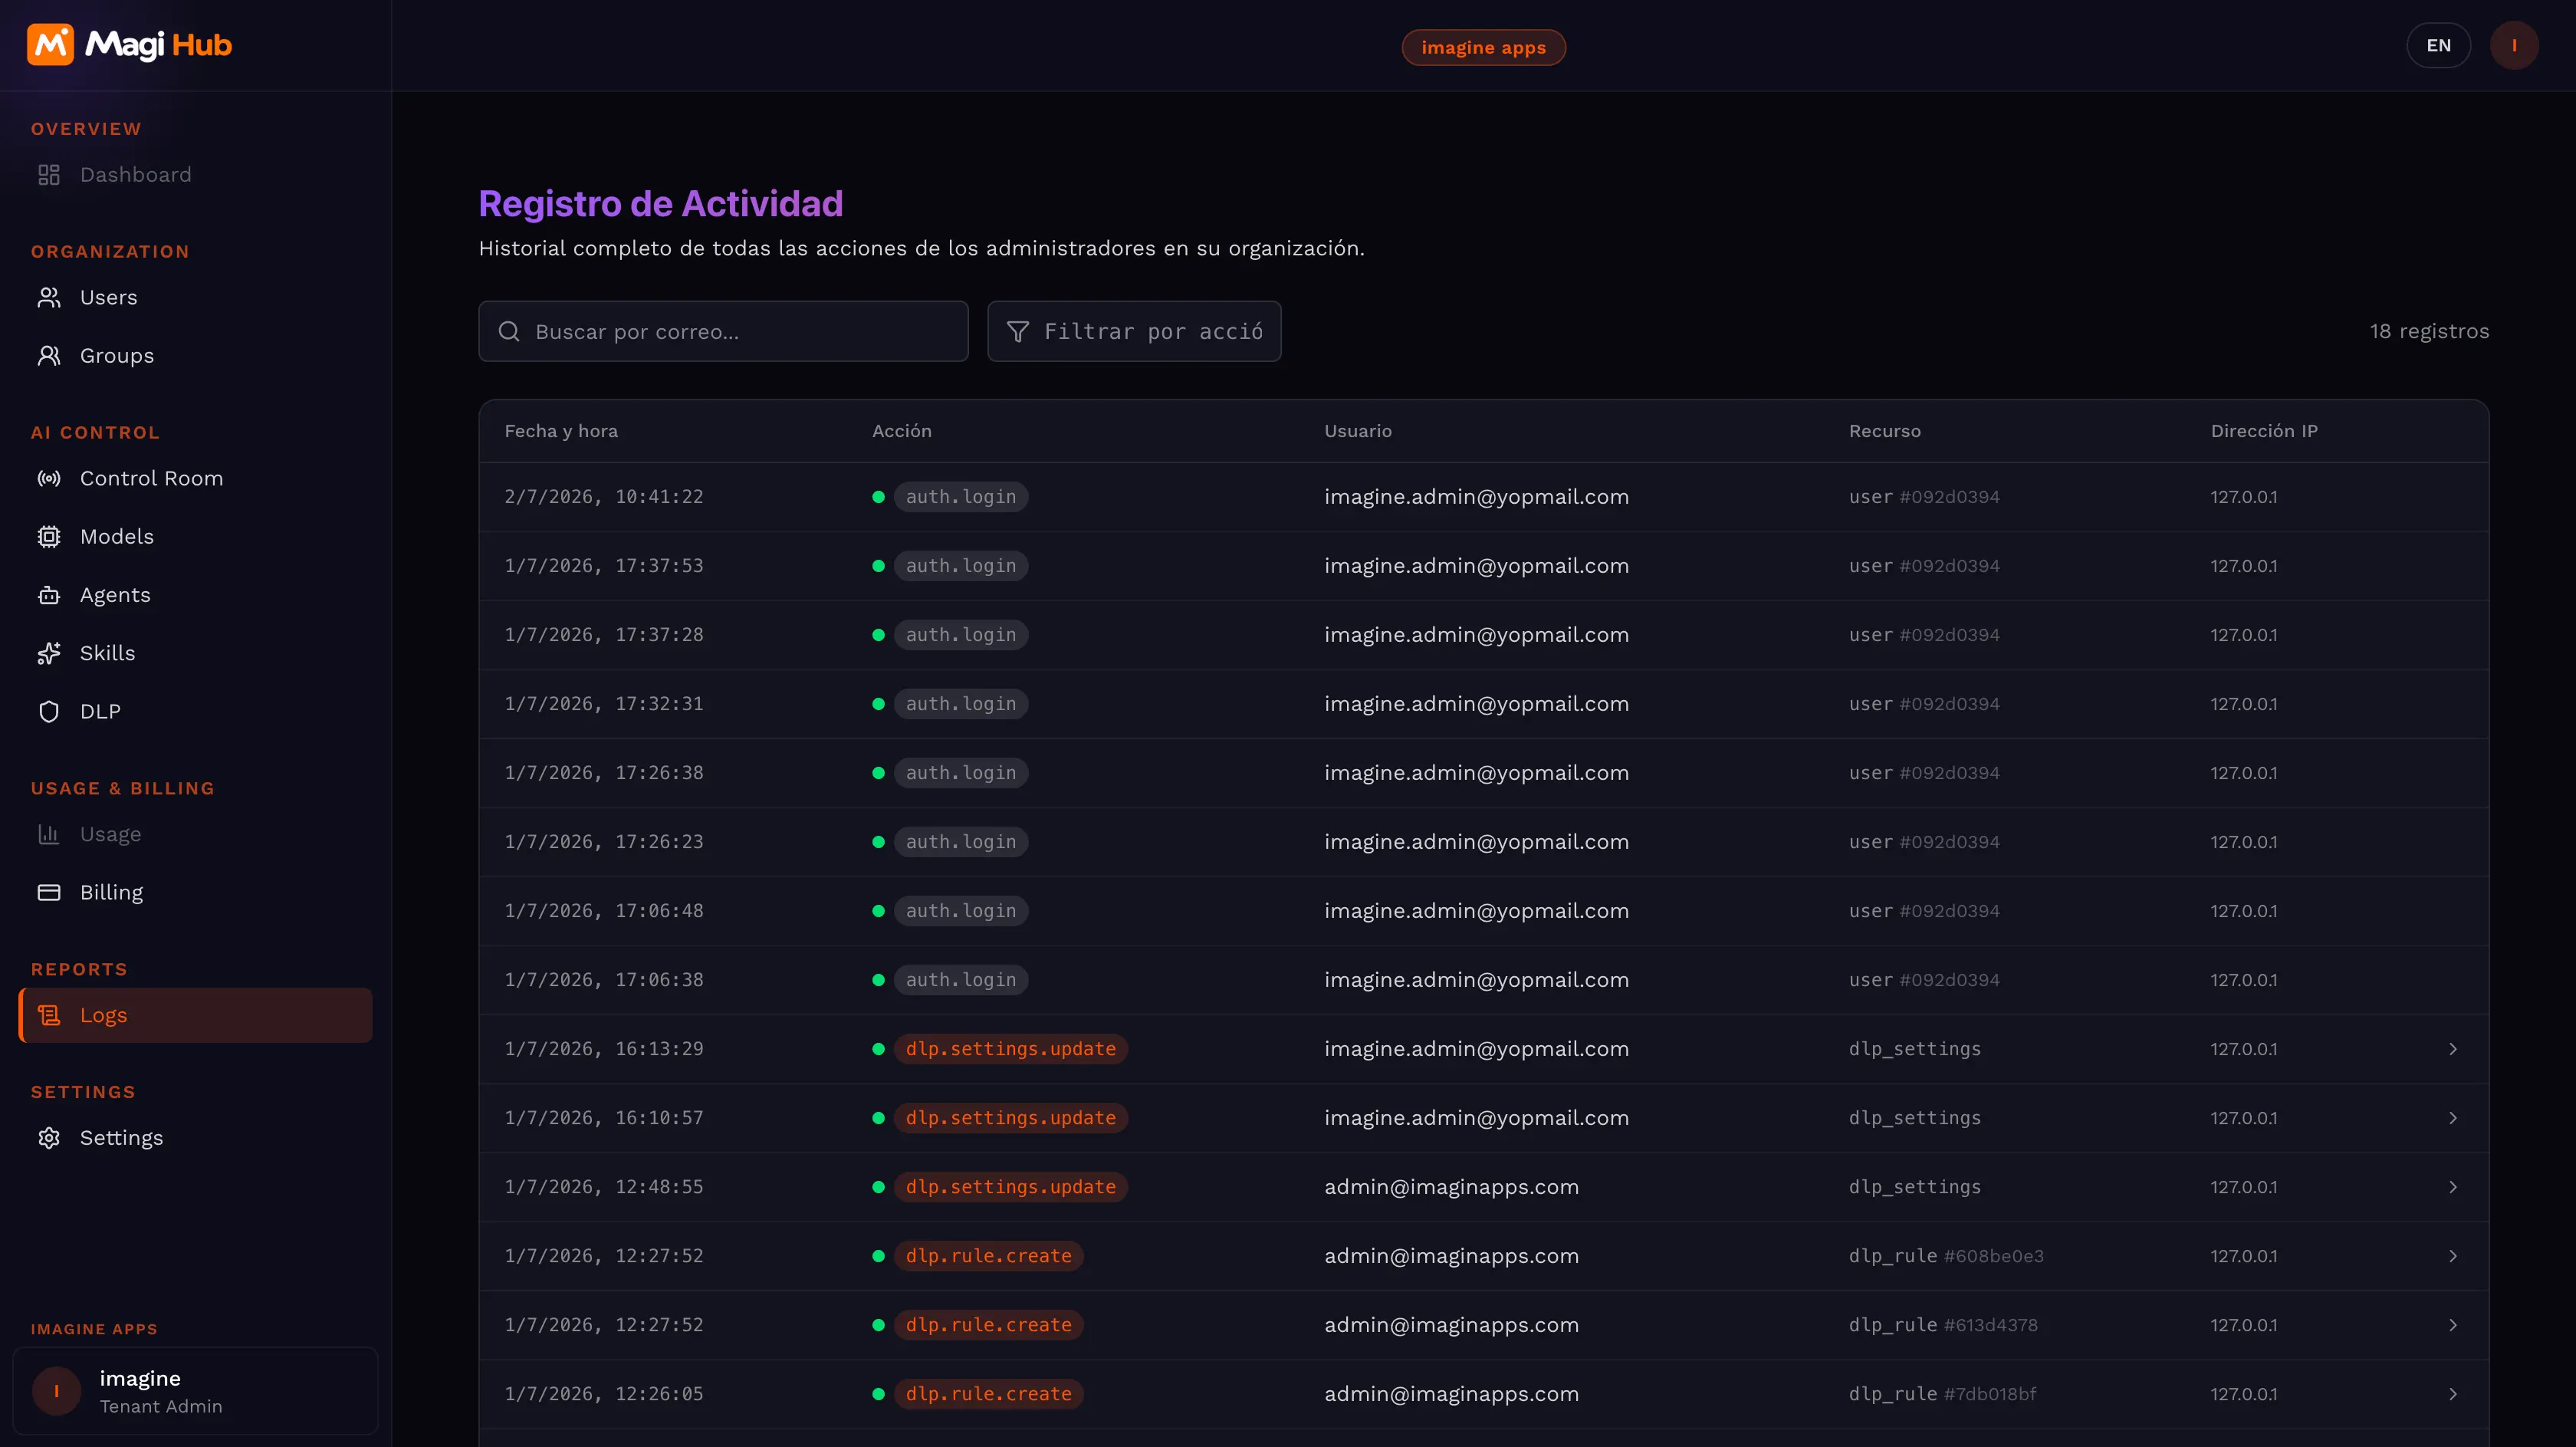
Task: Click the Usage bar chart icon
Action: (49, 834)
